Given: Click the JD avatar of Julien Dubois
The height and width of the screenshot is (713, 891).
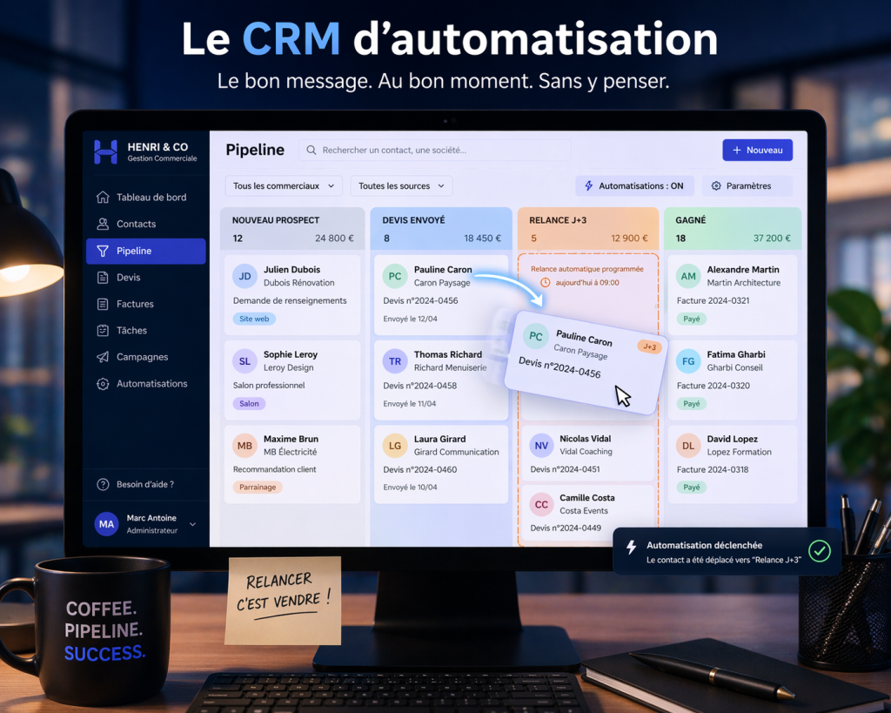Looking at the screenshot, I should click(x=245, y=276).
